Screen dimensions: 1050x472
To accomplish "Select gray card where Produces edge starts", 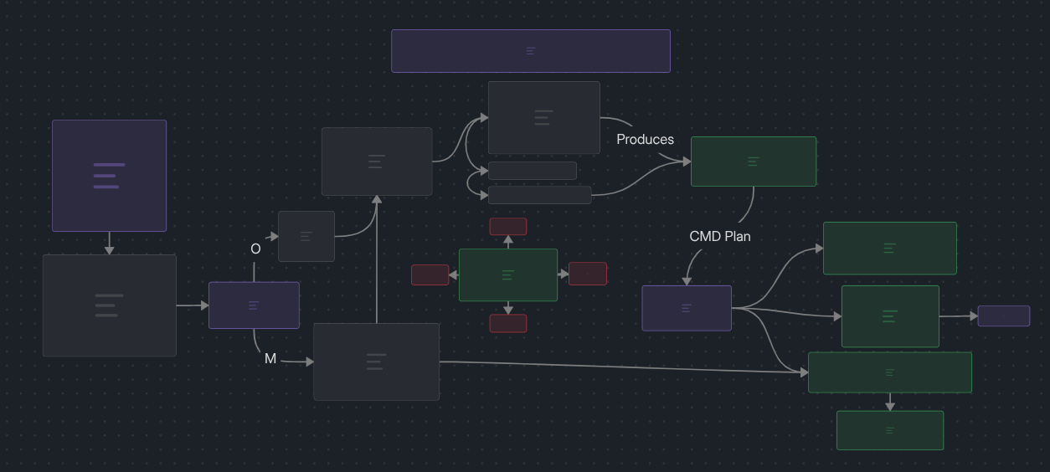I will [x=544, y=117].
